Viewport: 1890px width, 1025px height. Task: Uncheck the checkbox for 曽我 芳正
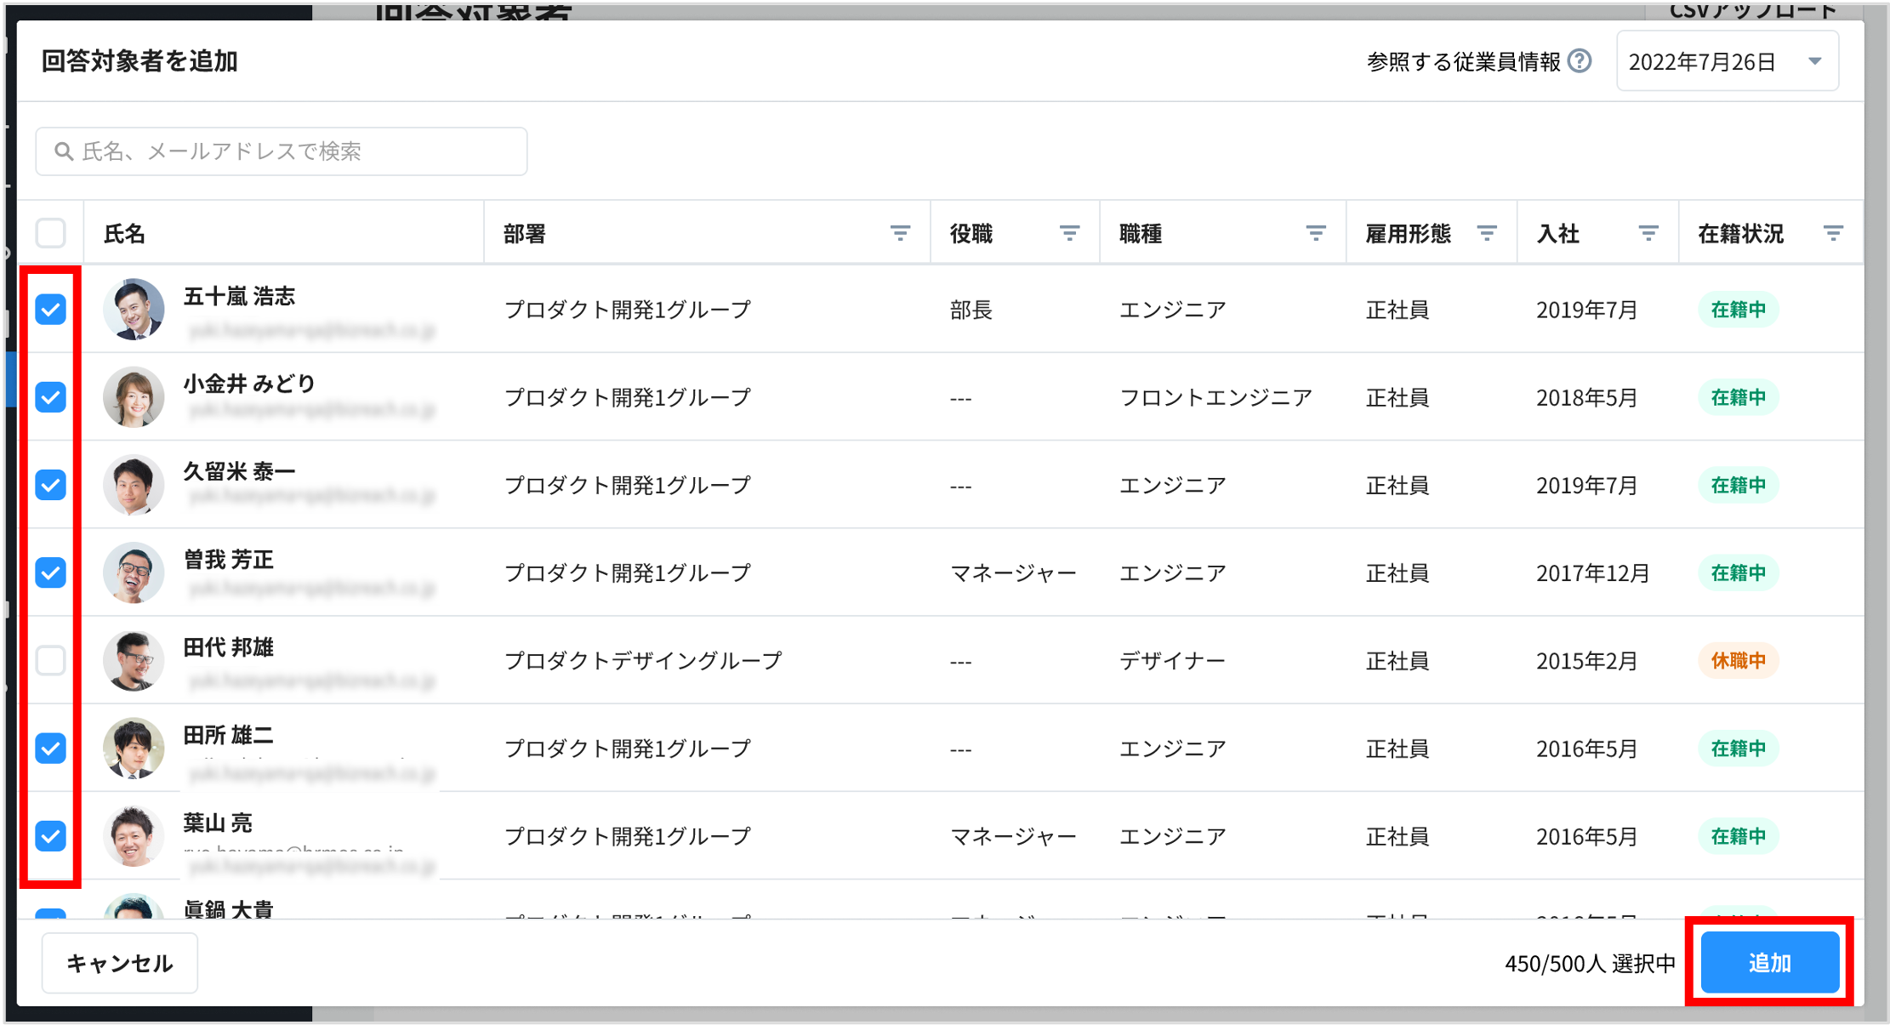point(51,572)
